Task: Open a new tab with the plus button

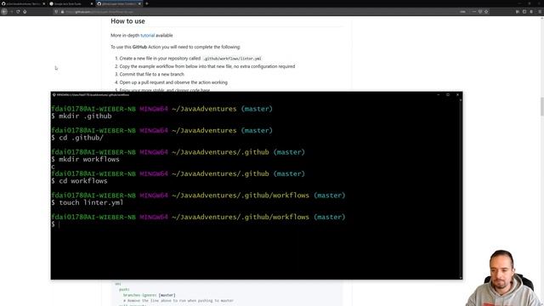Action: click(x=147, y=3)
